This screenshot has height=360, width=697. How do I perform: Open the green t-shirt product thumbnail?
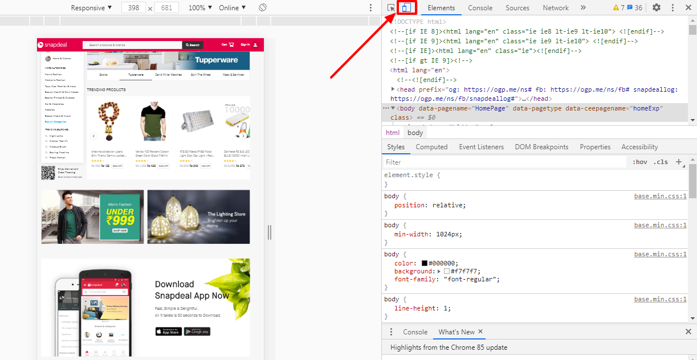point(152,122)
